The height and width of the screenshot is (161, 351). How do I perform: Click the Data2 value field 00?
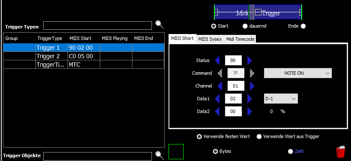[233, 111]
